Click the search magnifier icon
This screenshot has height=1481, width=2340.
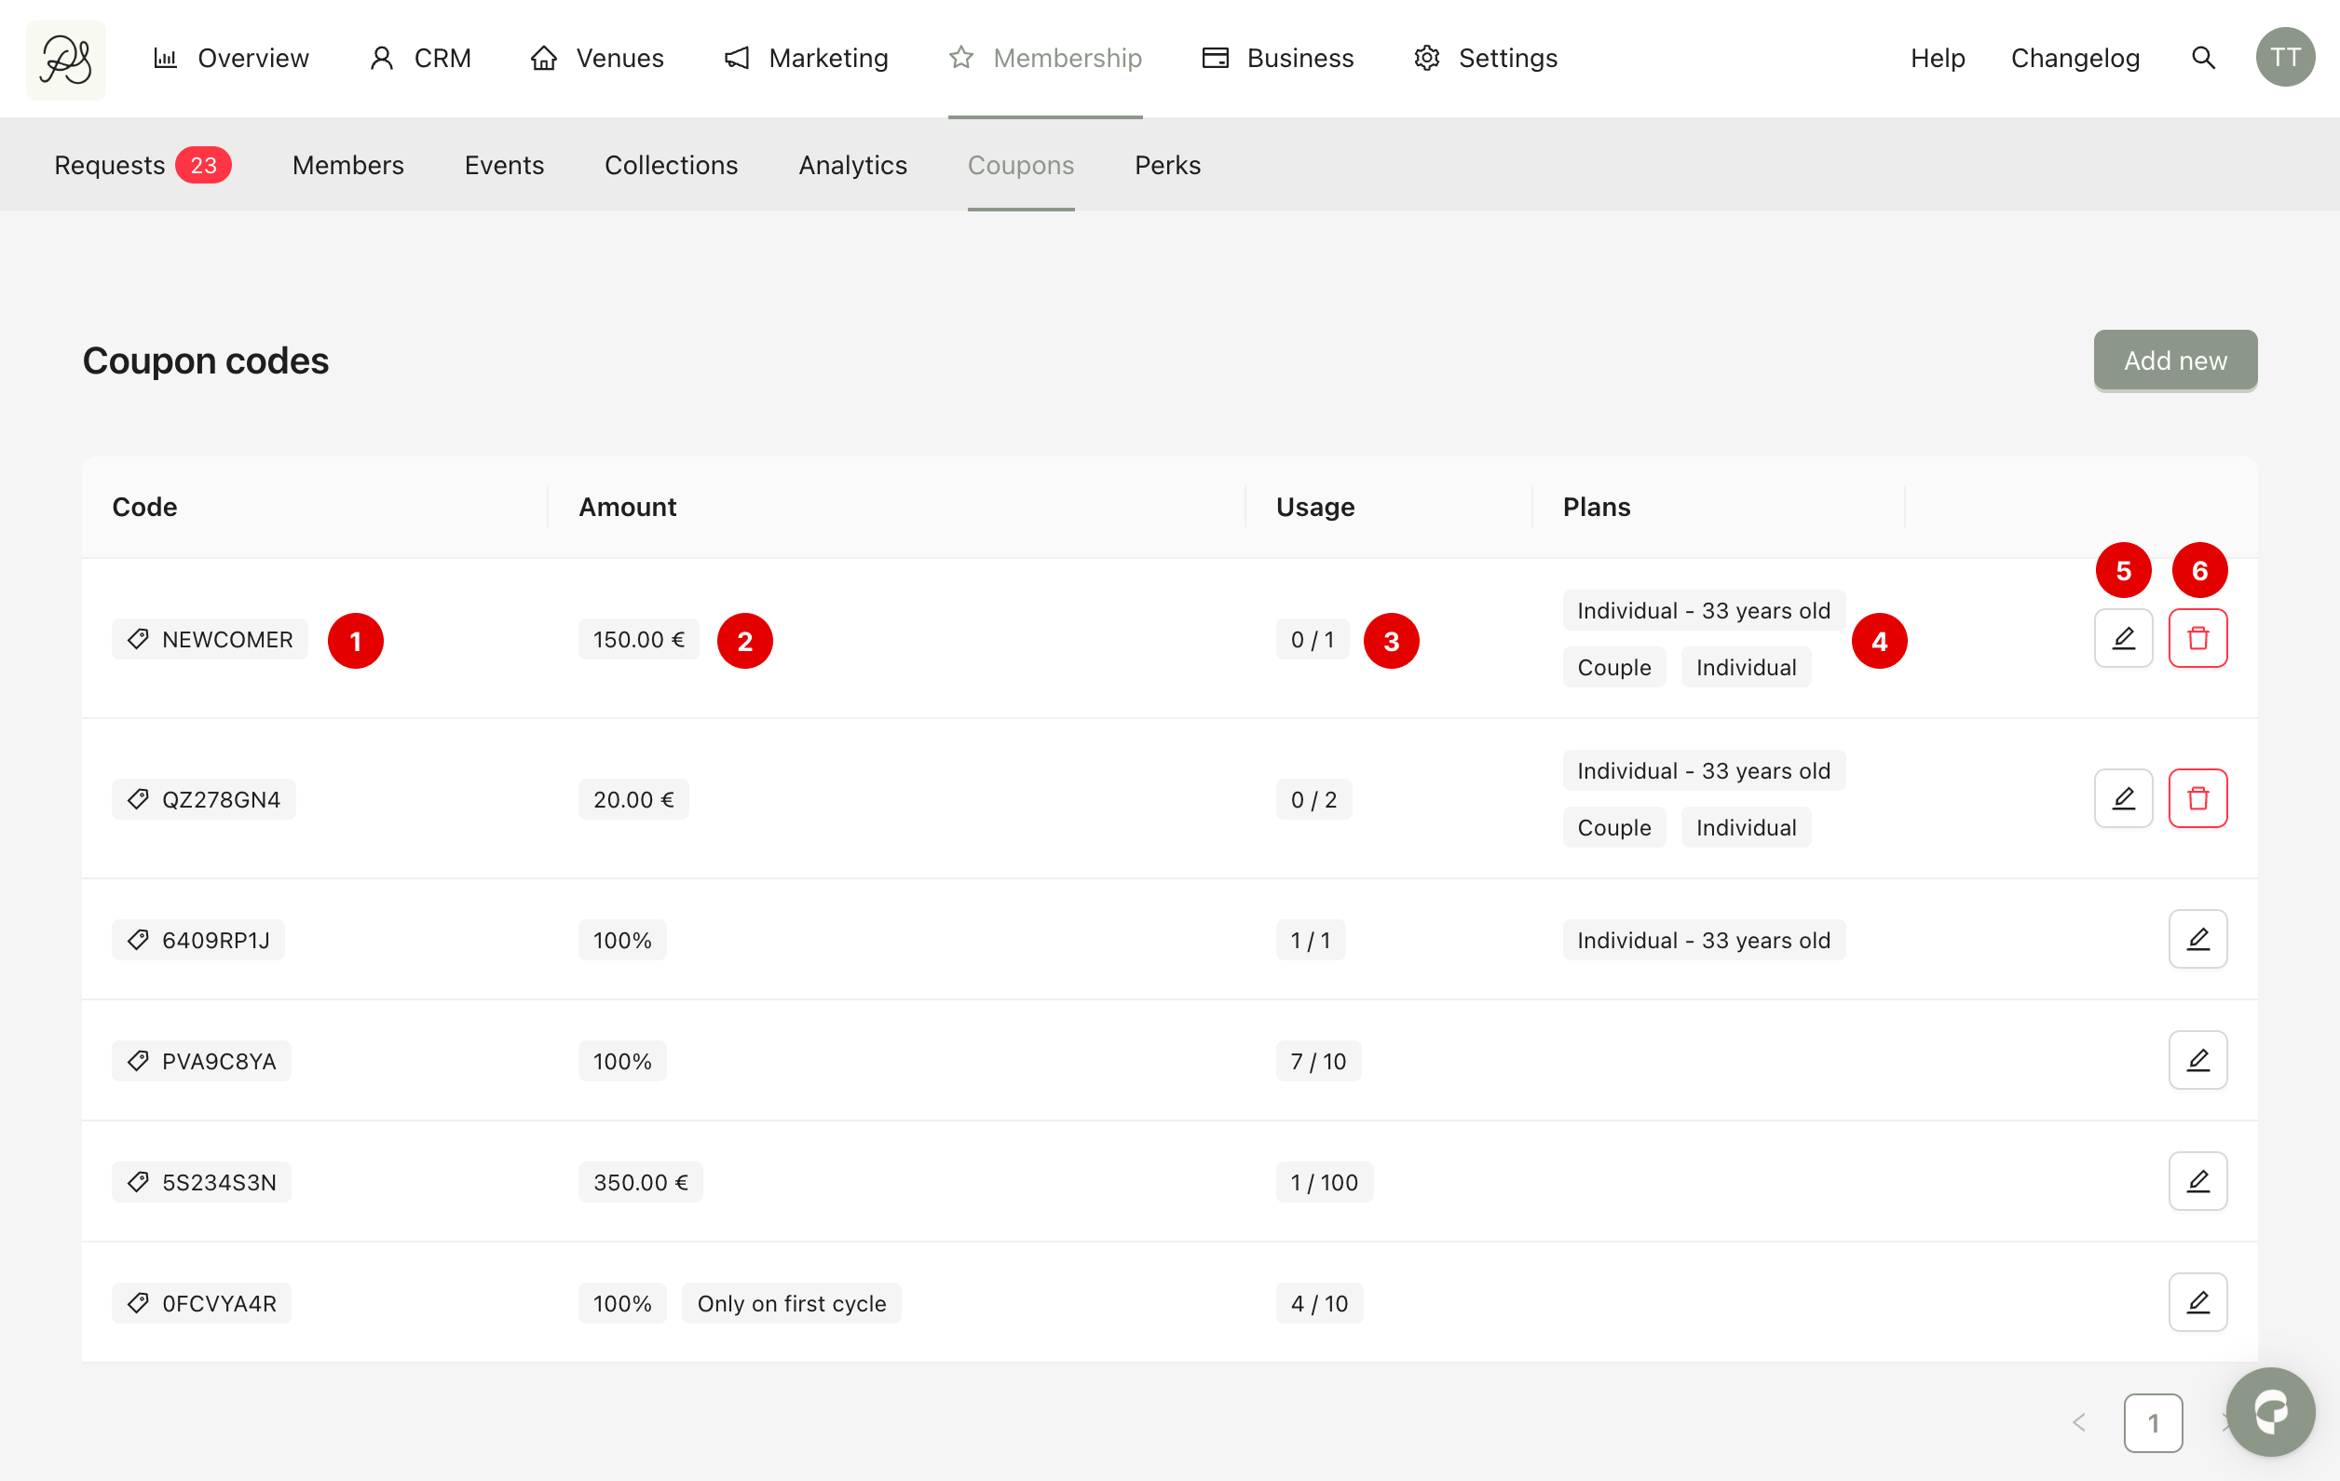[2203, 59]
